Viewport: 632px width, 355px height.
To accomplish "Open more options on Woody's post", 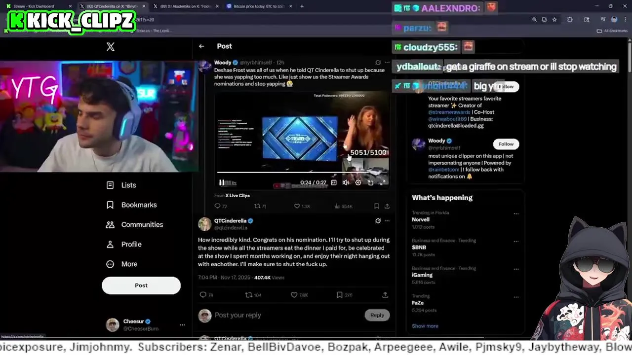I will pyautogui.click(x=387, y=63).
